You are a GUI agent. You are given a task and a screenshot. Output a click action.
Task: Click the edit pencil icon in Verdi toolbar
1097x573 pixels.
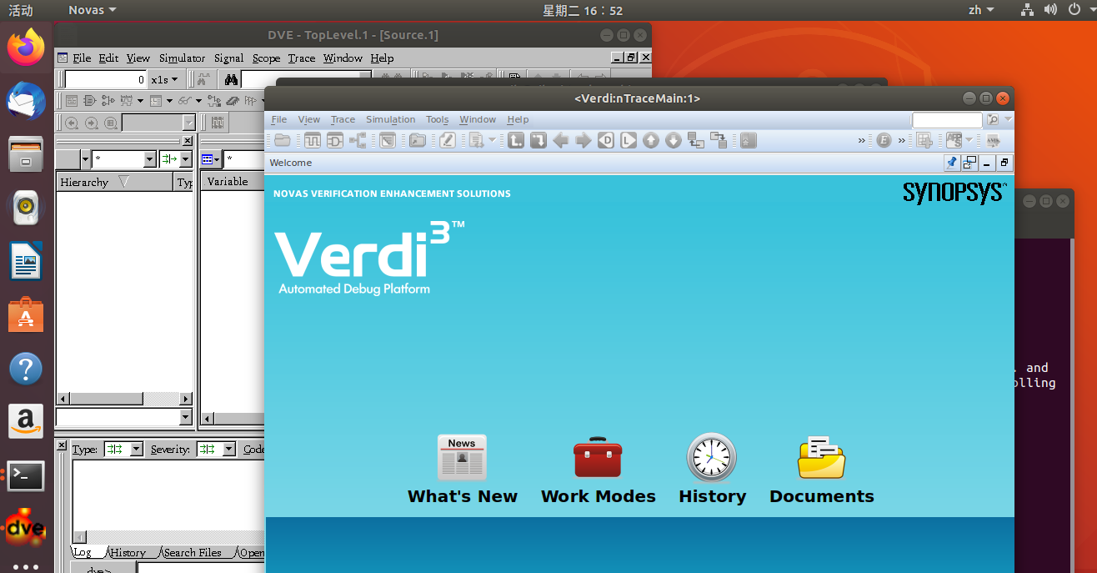448,141
